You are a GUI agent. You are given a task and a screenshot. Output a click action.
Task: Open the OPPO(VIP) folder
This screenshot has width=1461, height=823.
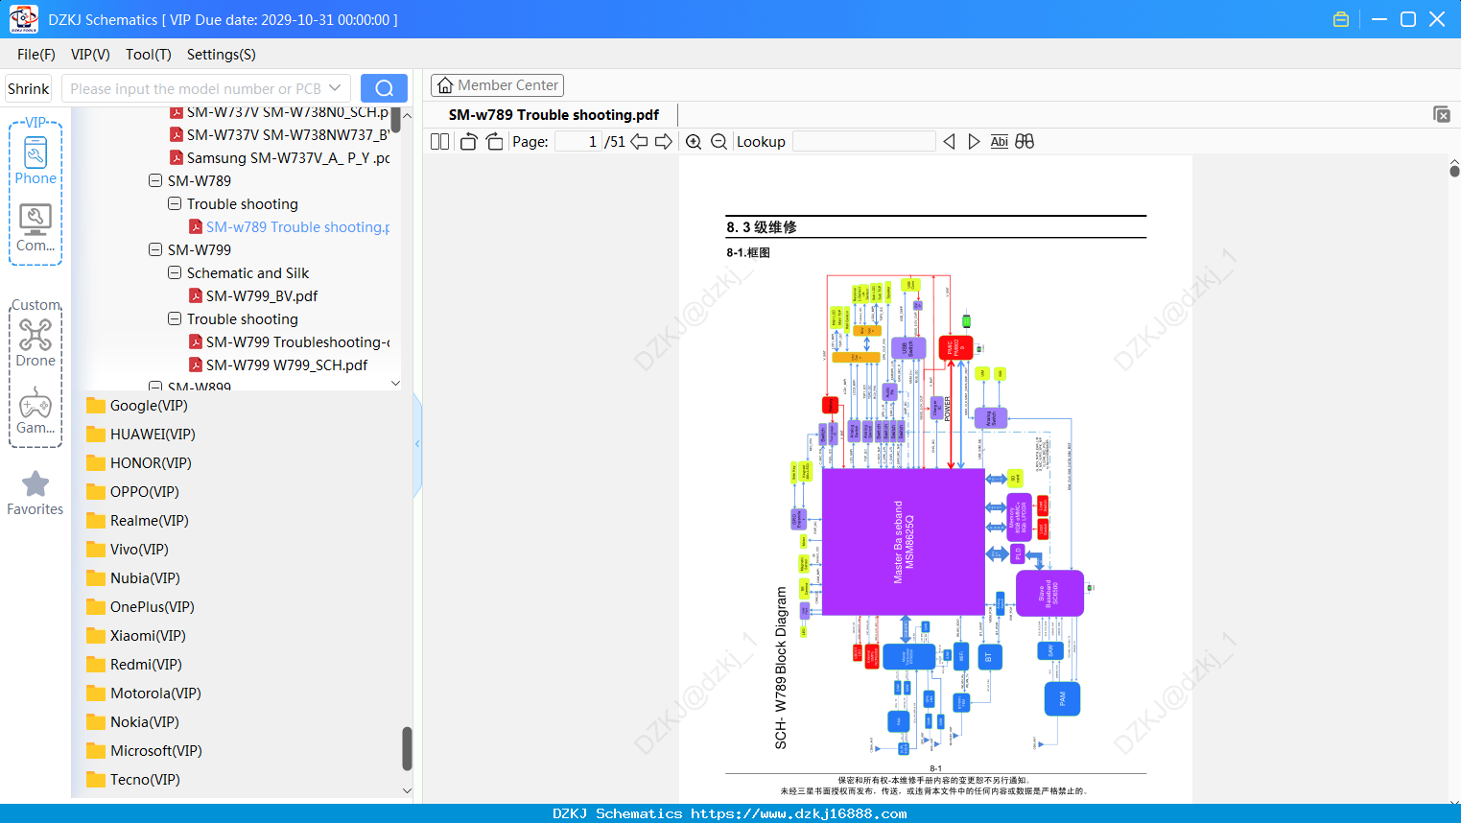pyautogui.click(x=132, y=492)
